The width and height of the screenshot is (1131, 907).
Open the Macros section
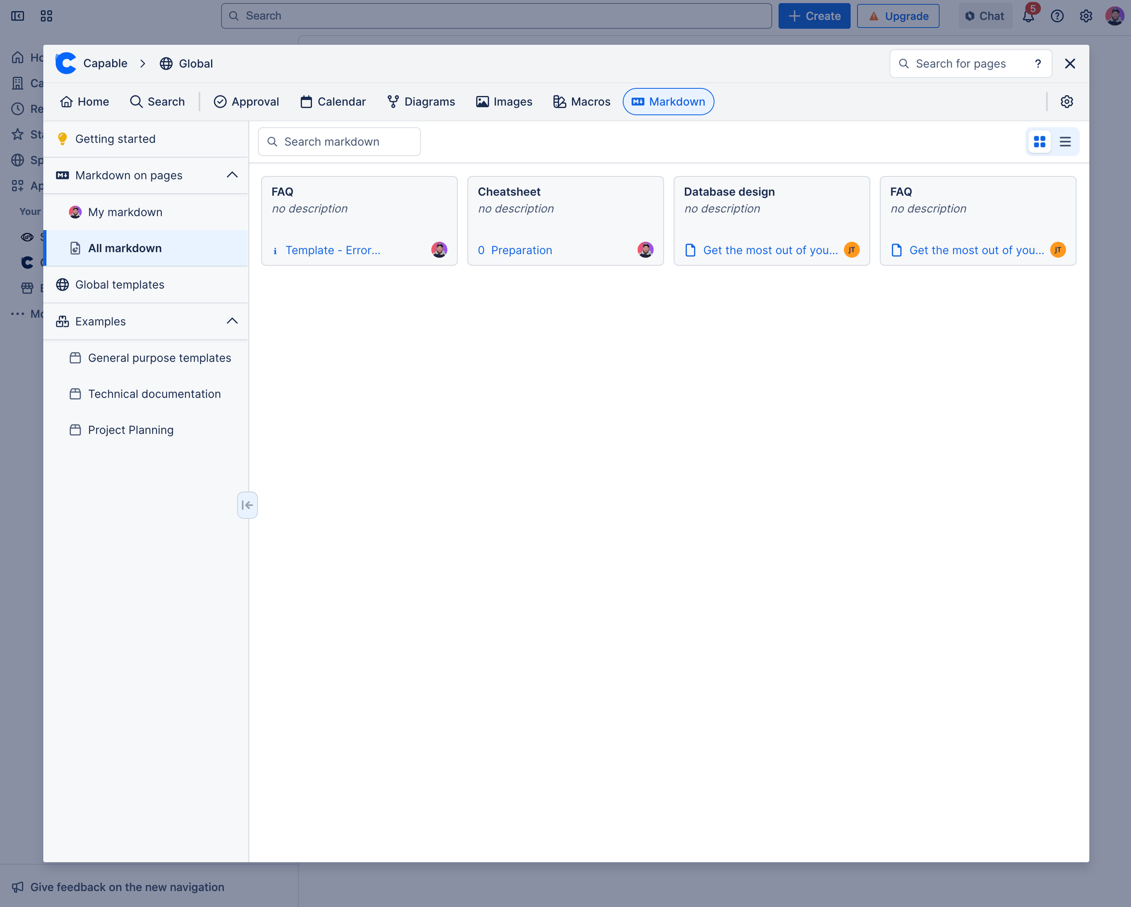pos(581,102)
